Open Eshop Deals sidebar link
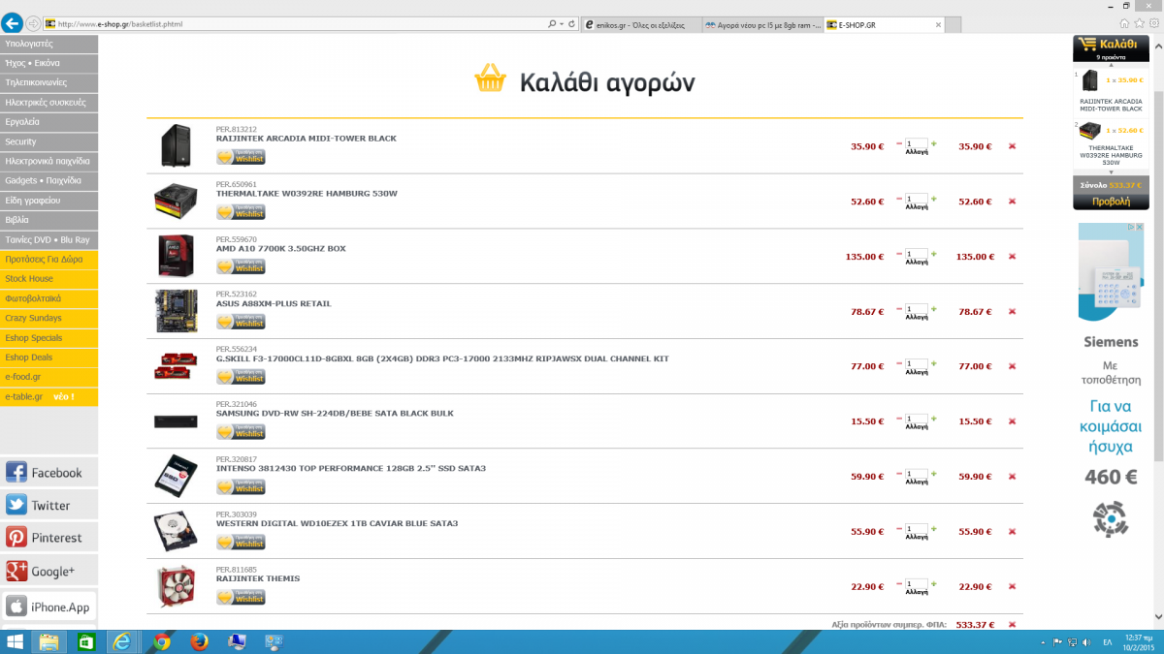1164x654 pixels. (48, 358)
